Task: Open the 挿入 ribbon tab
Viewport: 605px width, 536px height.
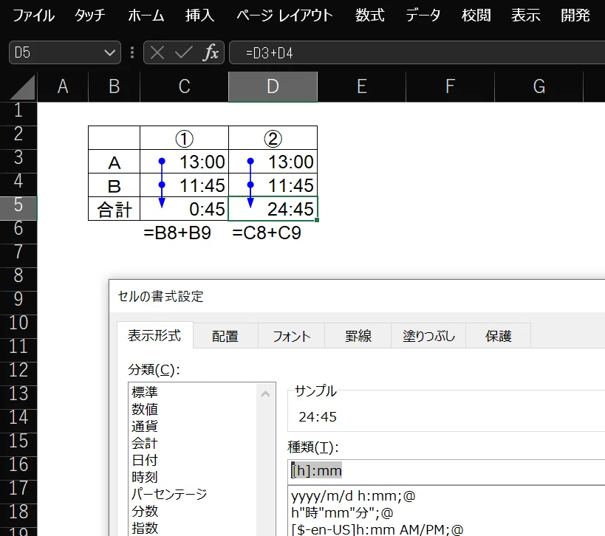Action: point(199,16)
